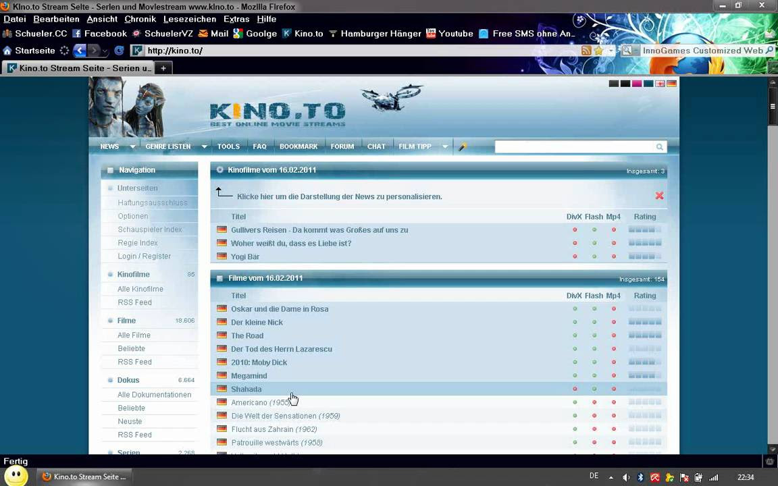
Task: Click the RSS feed icon in the address bar
Action: tap(586, 51)
